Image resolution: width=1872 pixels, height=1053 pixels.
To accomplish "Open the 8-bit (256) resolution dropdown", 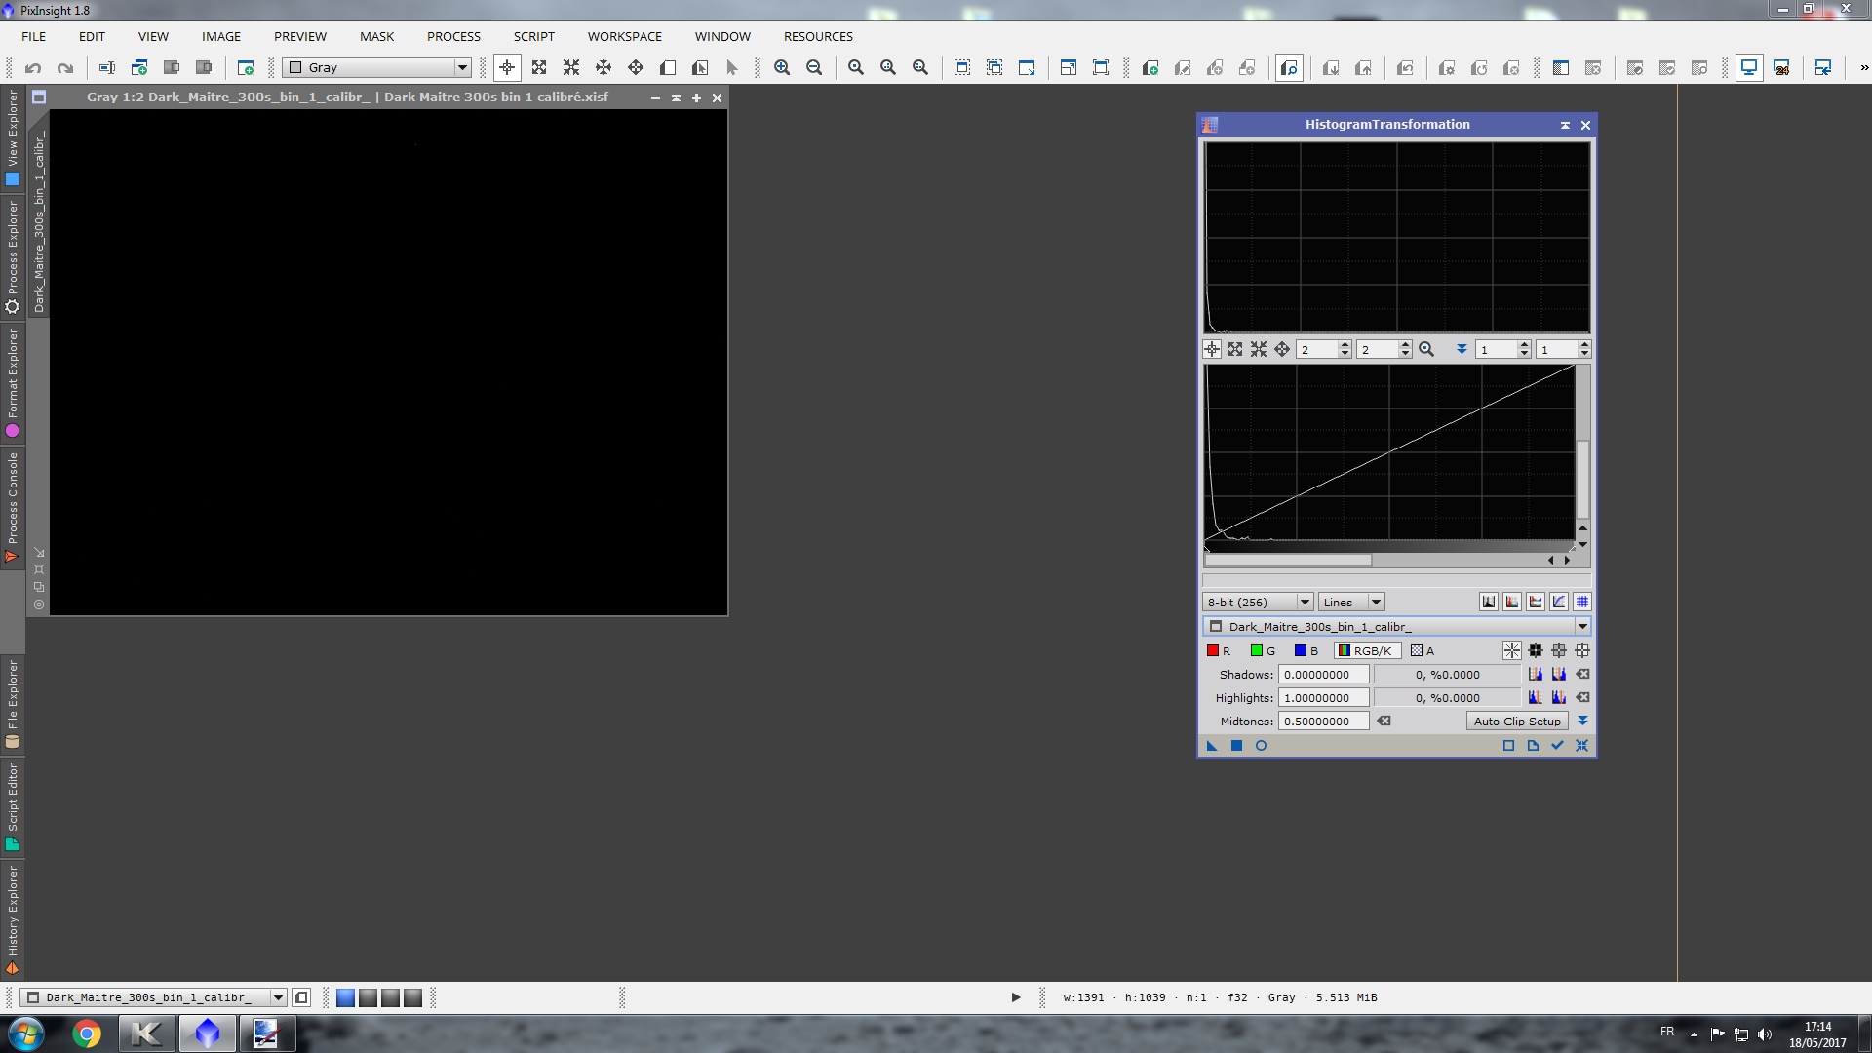I will click(1257, 602).
